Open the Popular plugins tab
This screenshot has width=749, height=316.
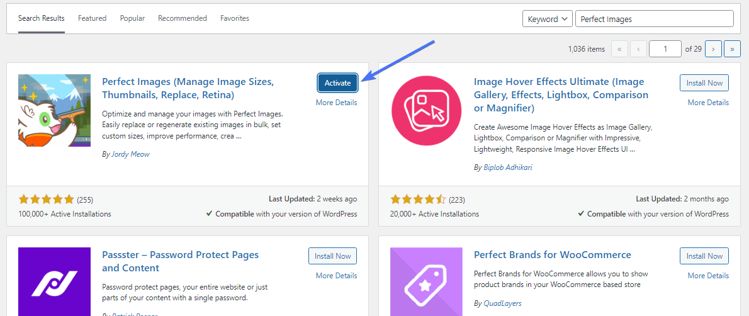132,19
